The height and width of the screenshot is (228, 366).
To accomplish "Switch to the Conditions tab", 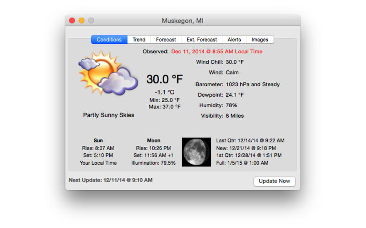I will point(109,40).
